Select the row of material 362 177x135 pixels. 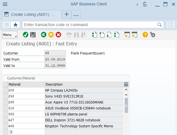[x=5, y=114]
